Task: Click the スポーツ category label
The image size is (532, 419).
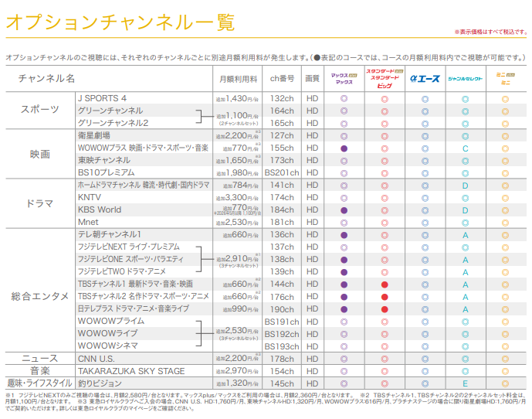Action: (x=40, y=110)
